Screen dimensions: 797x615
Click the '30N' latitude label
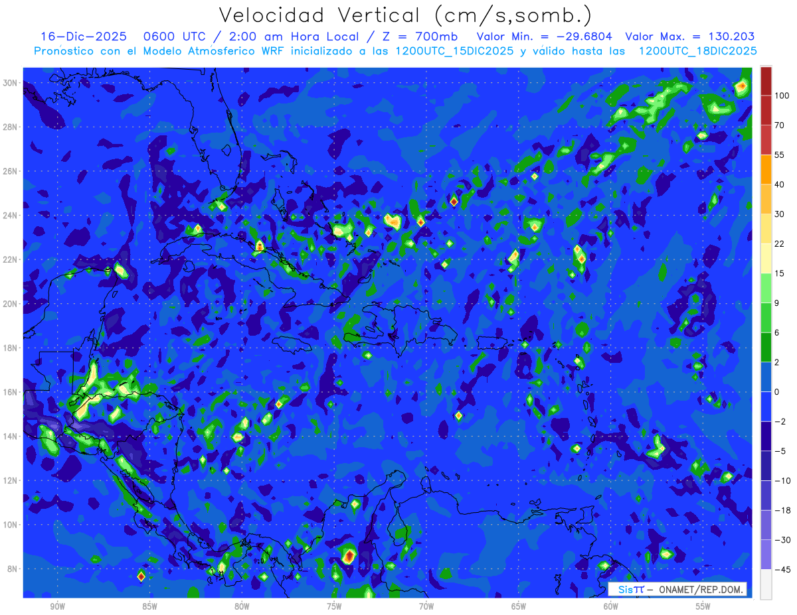pos(11,83)
